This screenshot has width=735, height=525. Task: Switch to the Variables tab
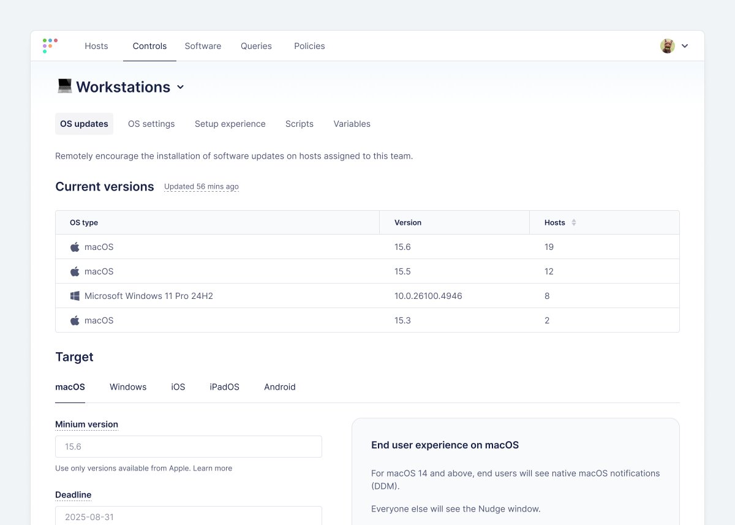pos(352,124)
